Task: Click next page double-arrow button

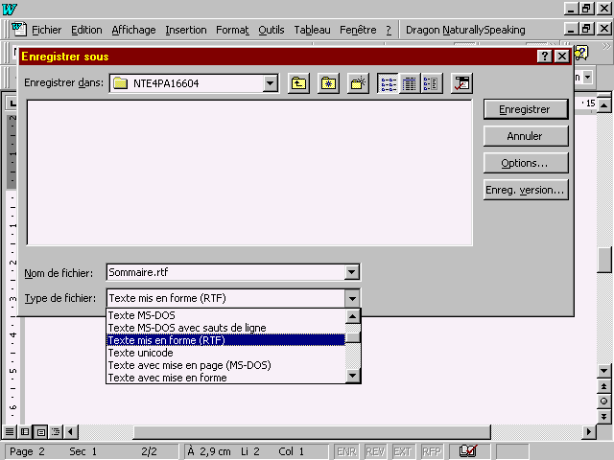Action: click(603, 416)
